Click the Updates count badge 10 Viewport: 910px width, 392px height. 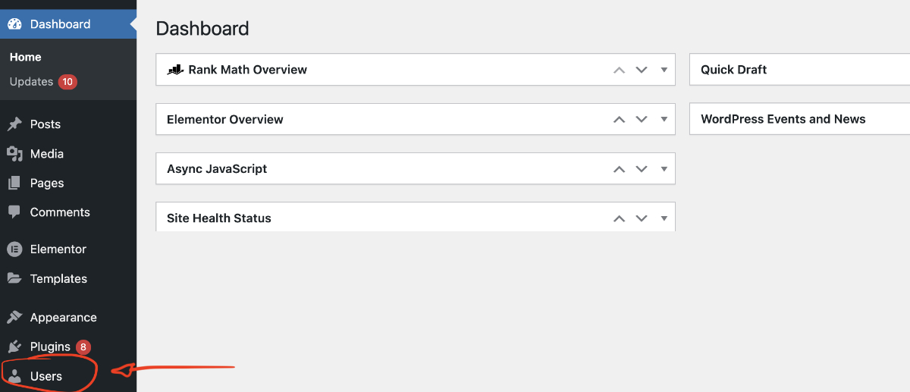[x=67, y=82]
